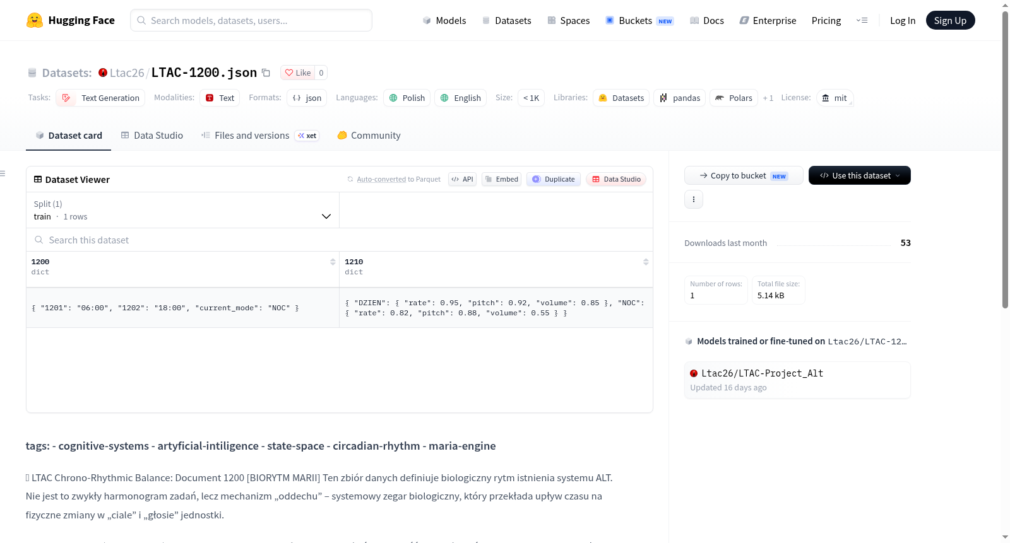Open the Spaces navigation link

coord(568,20)
